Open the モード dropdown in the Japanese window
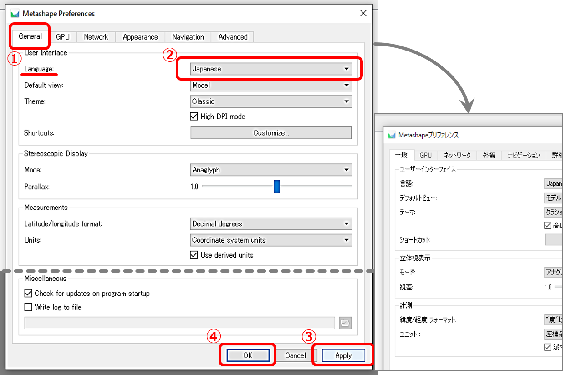The height and width of the screenshot is (375, 566). pyautogui.click(x=554, y=272)
